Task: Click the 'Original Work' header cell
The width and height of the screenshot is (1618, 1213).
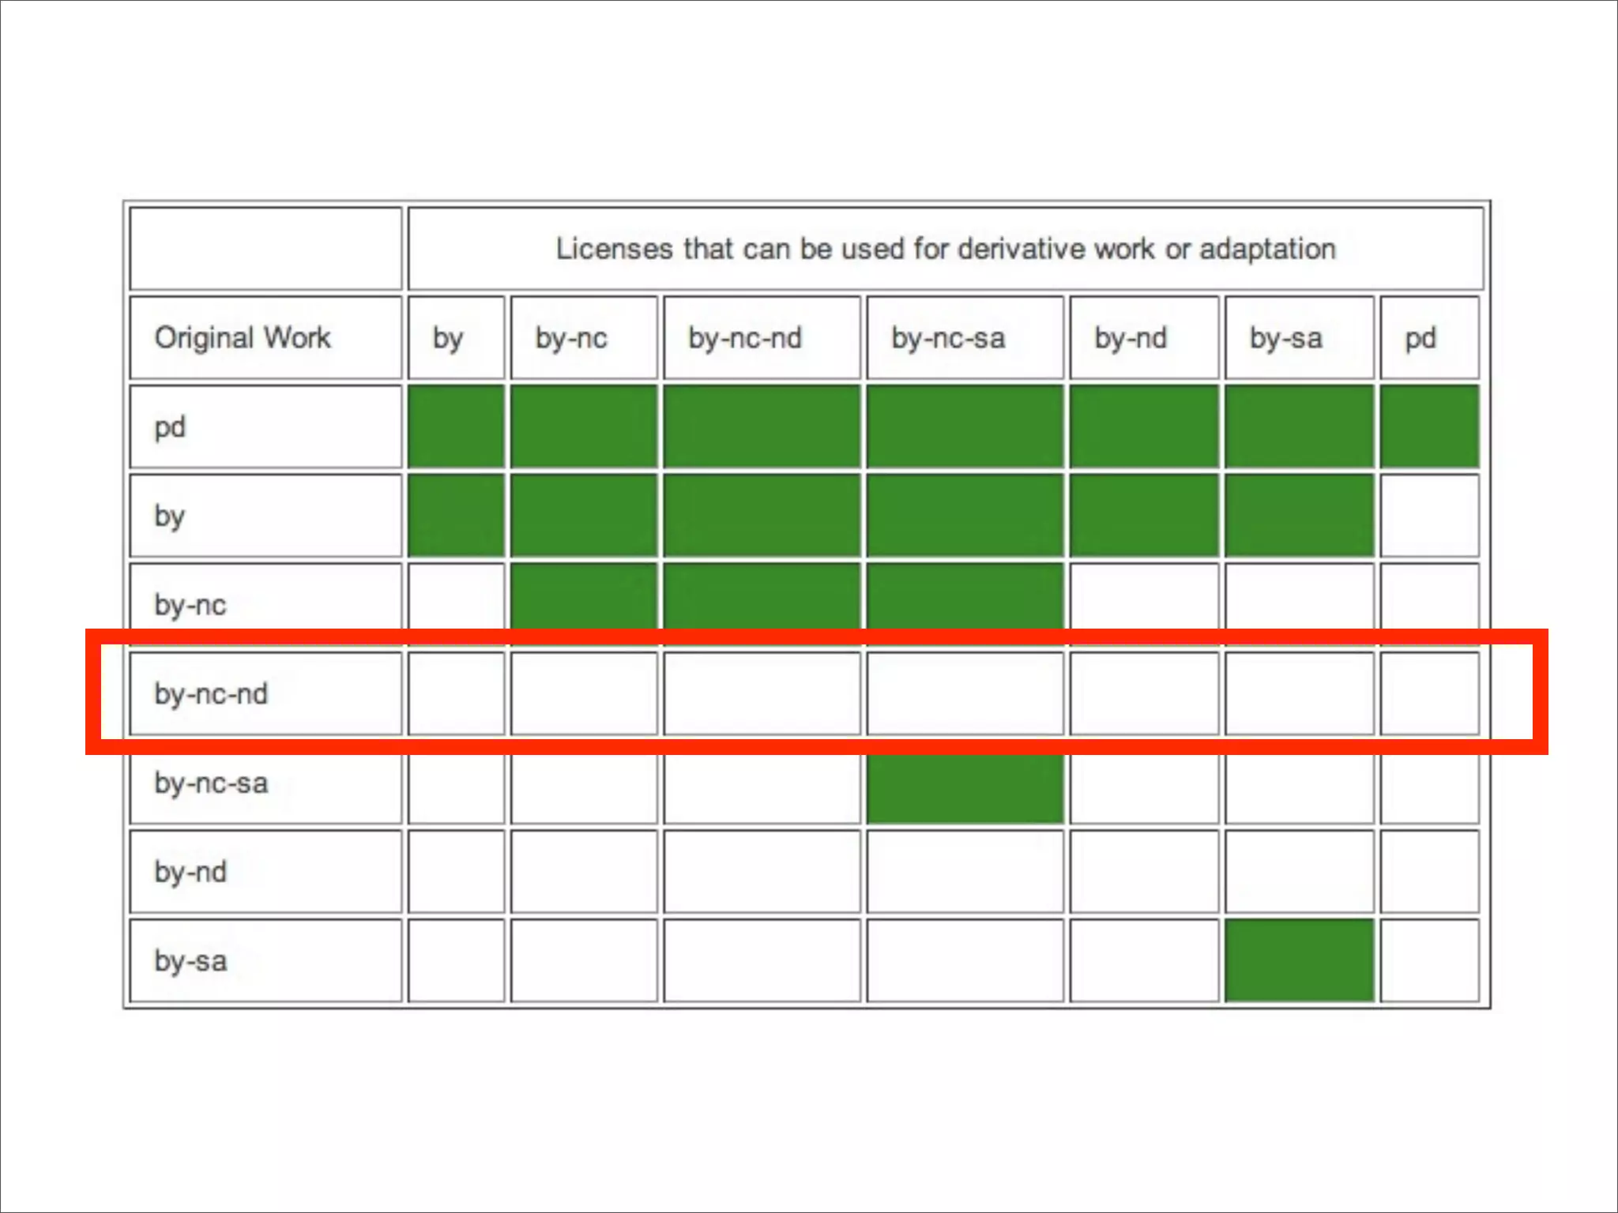Action: [243, 338]
